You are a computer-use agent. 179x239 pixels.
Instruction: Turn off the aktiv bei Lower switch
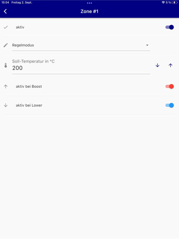170,105
